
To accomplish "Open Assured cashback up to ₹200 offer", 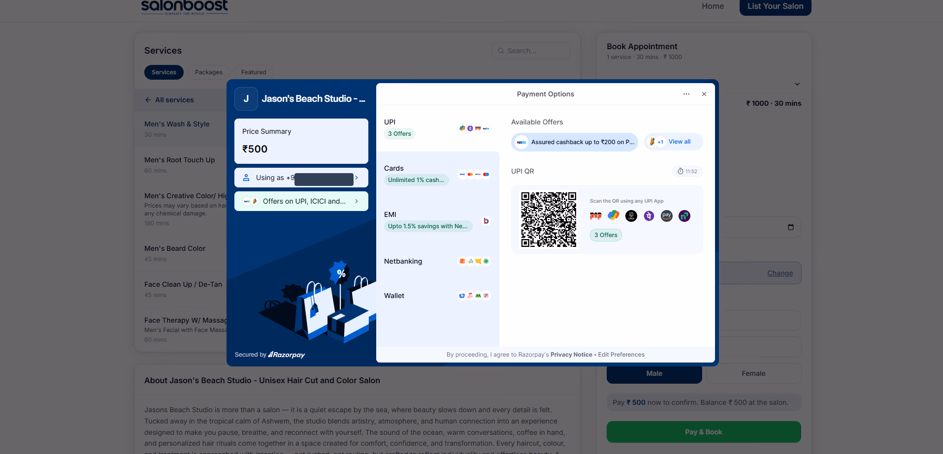I will click(x=575, y=142).
